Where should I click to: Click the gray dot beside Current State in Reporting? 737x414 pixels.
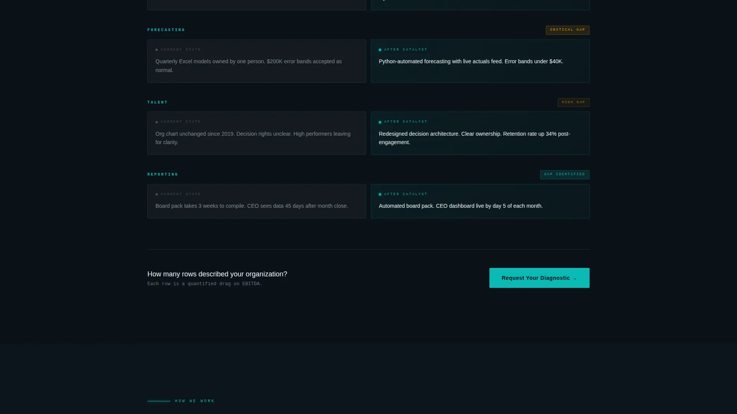click(157, 194)
